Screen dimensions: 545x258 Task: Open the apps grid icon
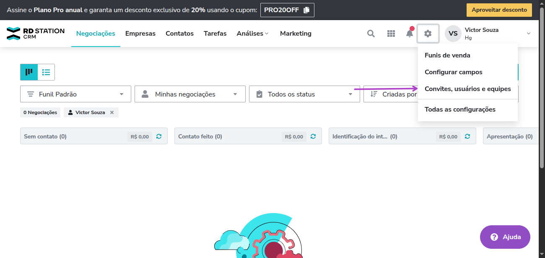(391, 34)
